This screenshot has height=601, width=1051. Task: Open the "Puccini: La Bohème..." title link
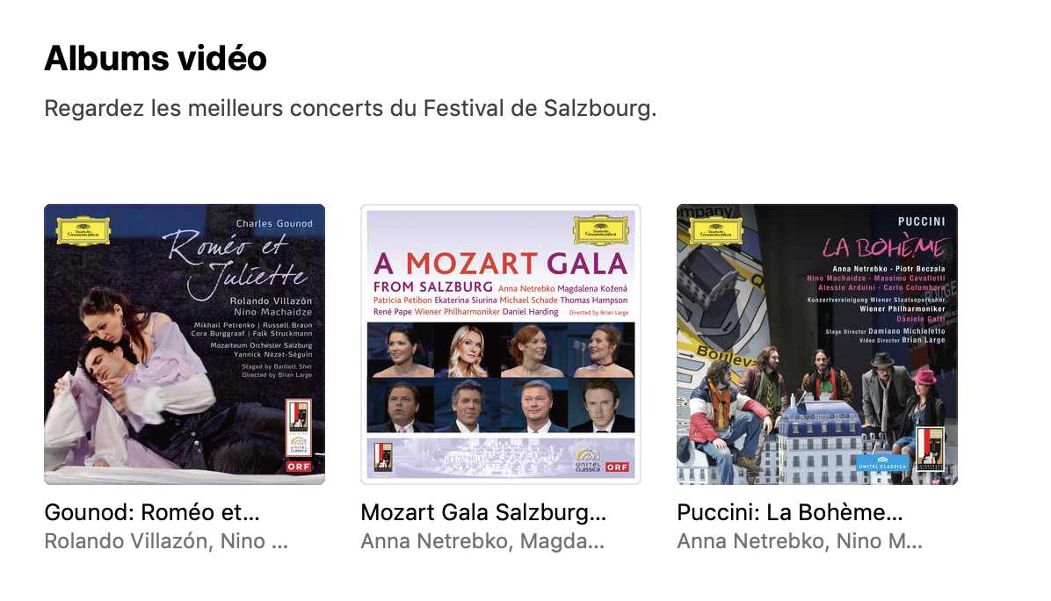click(790, 513)
